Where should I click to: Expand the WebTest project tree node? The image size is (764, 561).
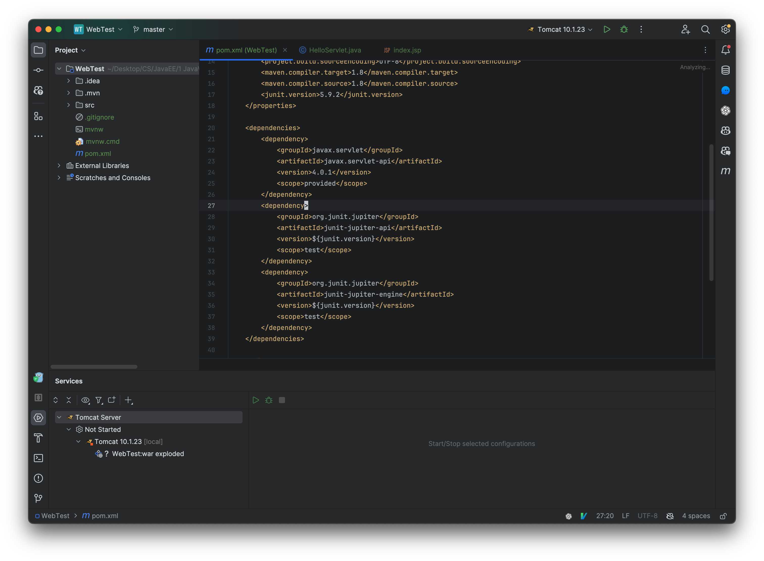(58, 69)
